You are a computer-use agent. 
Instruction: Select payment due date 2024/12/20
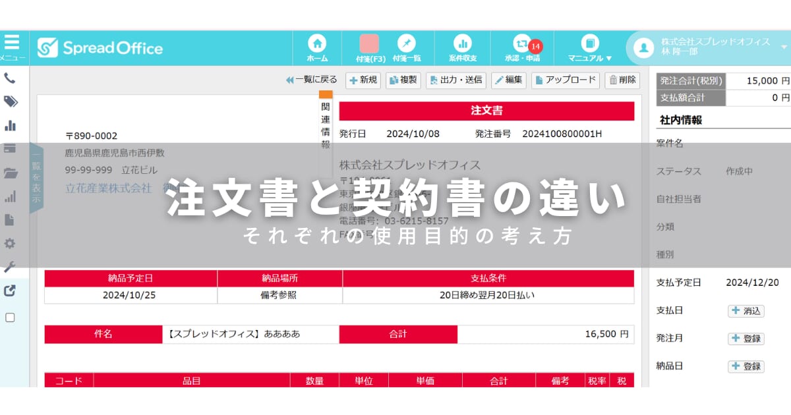(752, 283)
